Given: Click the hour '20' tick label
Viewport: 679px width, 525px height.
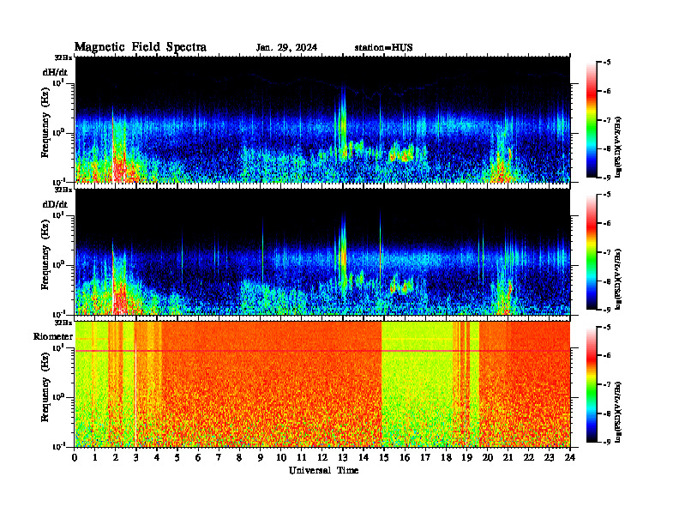Looking at the screenshot, I should tap(488, 457).
